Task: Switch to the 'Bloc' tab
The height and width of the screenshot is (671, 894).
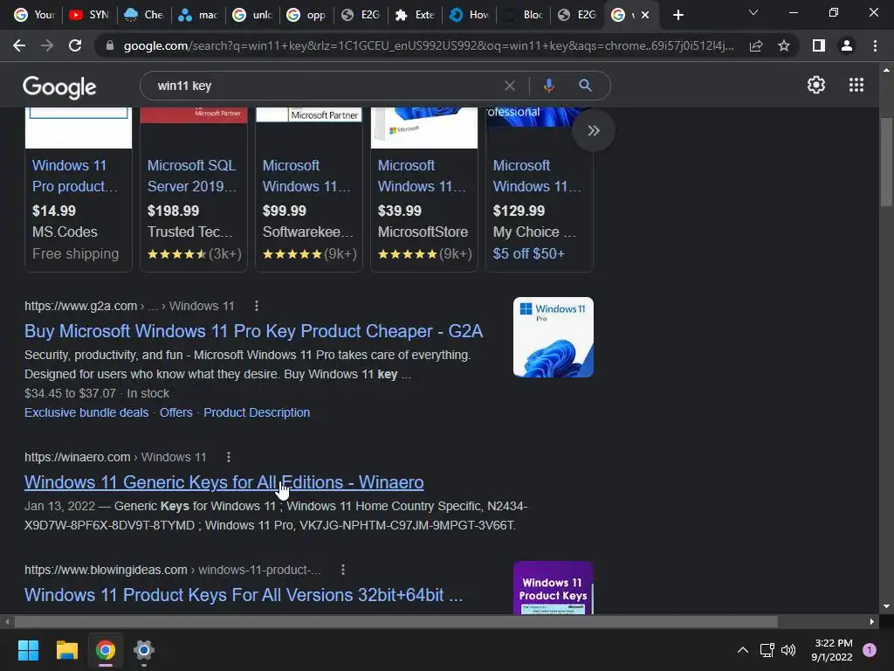Action: [523, 15]
